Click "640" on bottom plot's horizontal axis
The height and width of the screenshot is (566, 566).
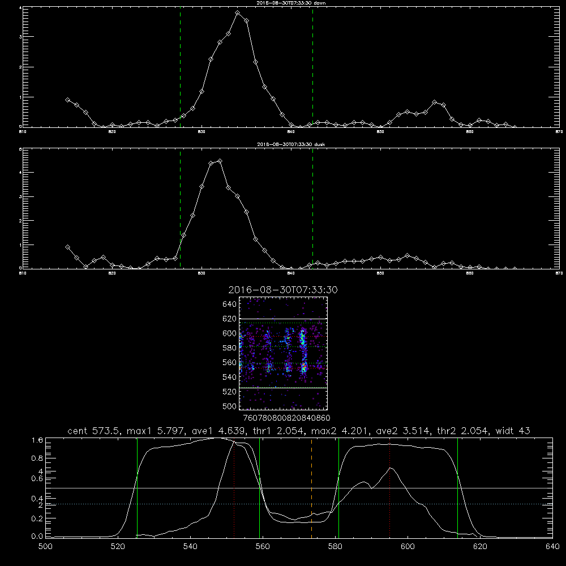click(x=552, y=547)
